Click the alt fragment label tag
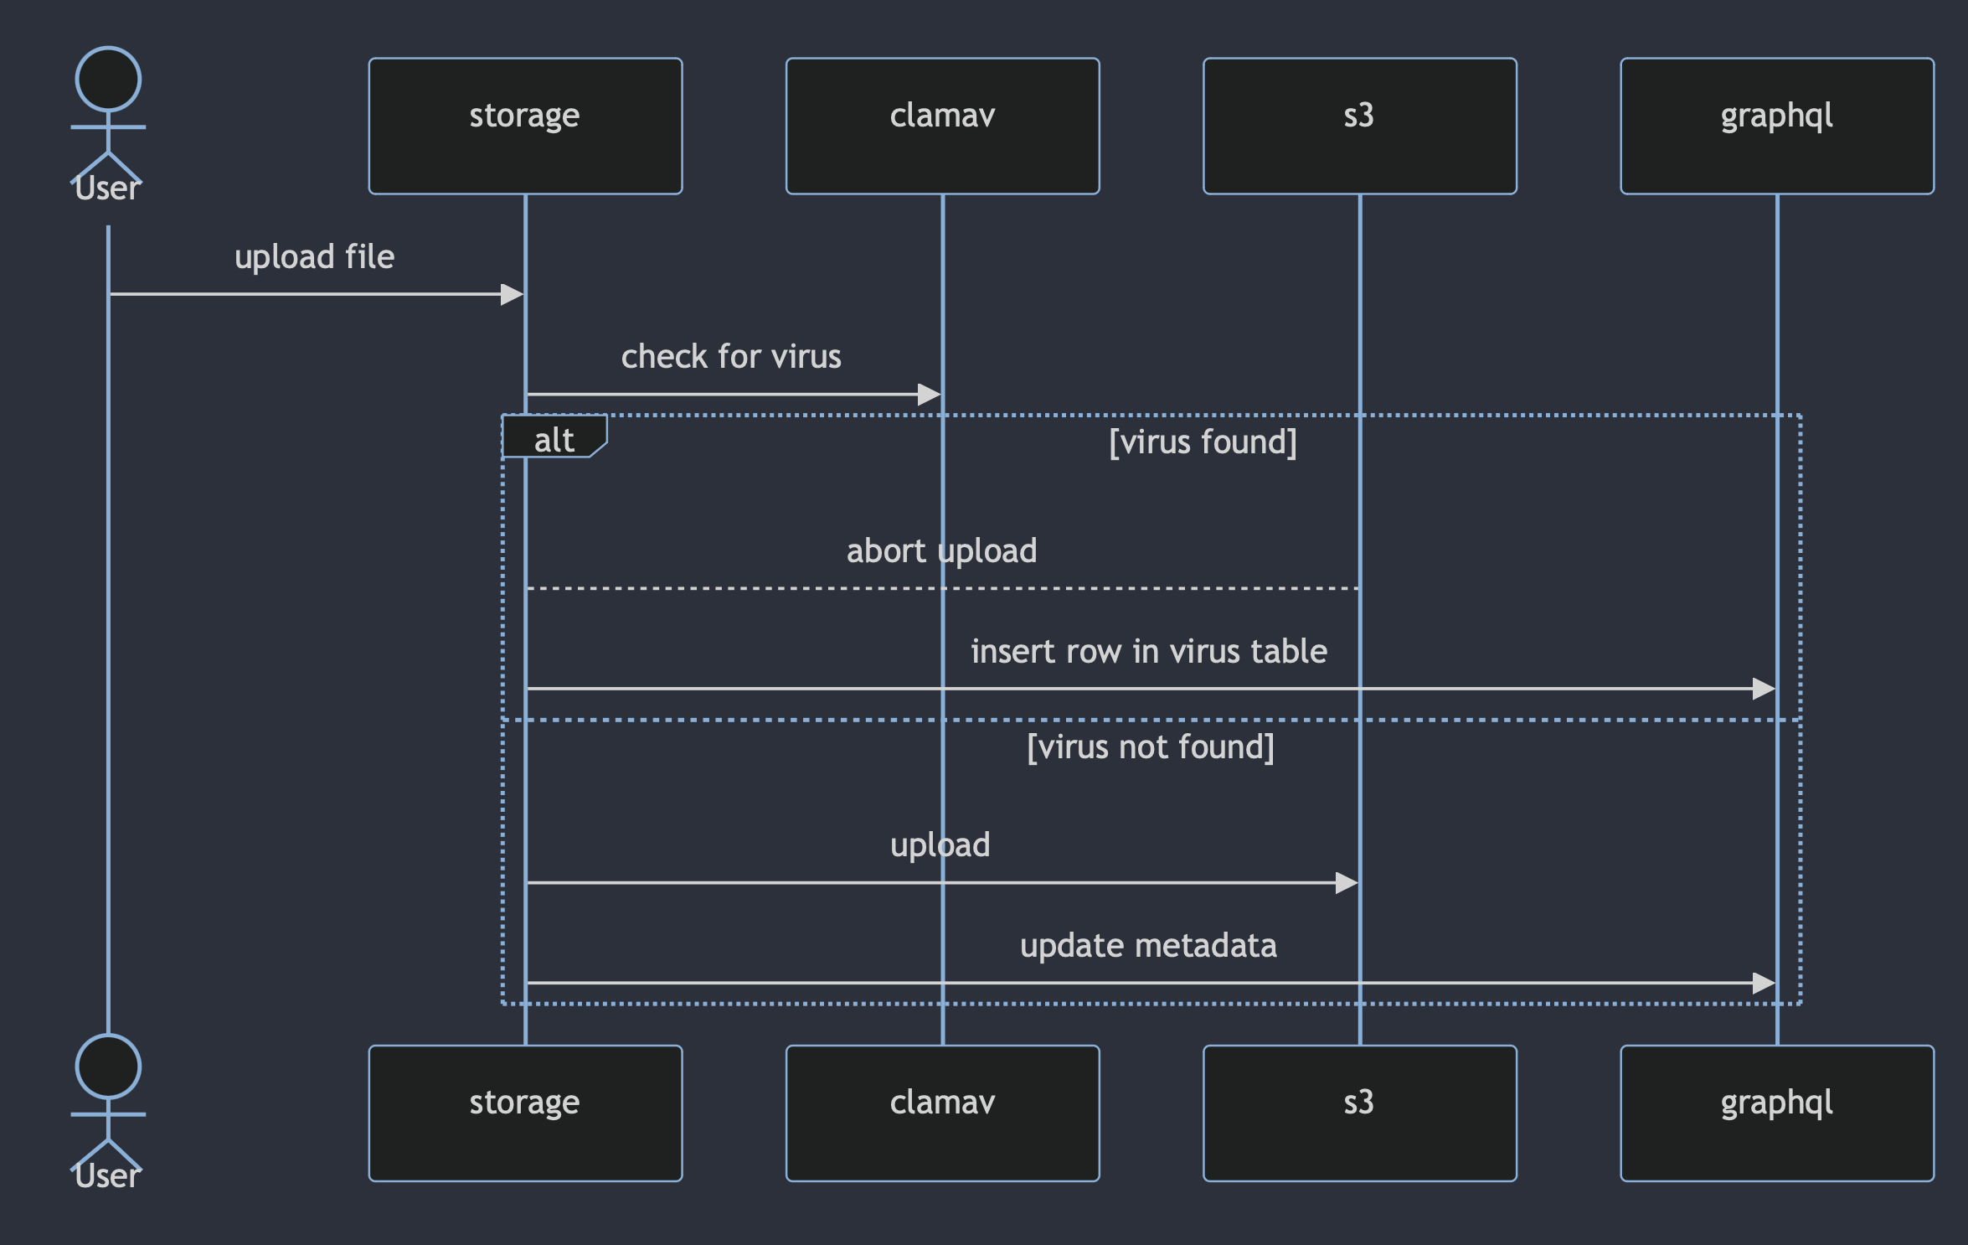Image resolution: width=1968 pixels, height=1245 pixels. coord(554,438)
